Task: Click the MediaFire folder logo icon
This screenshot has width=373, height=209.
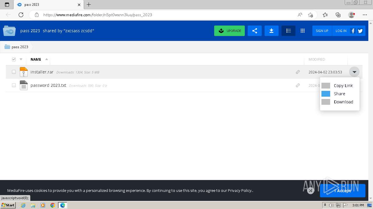Action: click(x=9, y=31)
